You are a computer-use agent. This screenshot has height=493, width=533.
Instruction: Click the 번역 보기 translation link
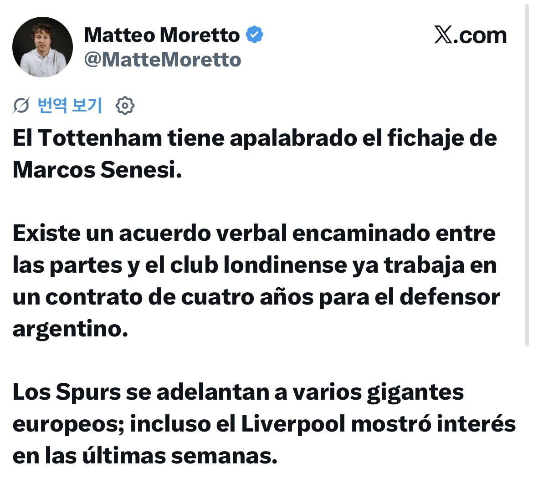point(70,105)
